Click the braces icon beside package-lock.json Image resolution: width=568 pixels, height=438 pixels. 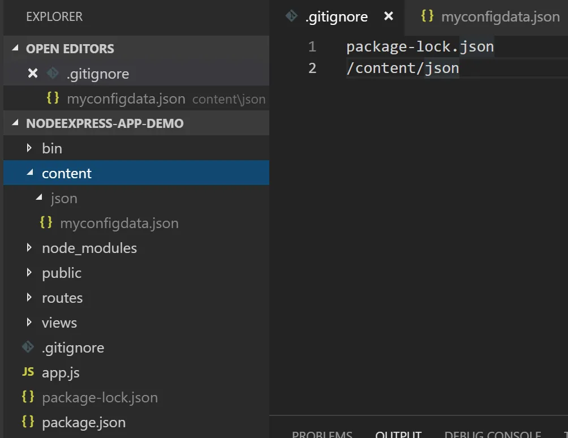28,397
